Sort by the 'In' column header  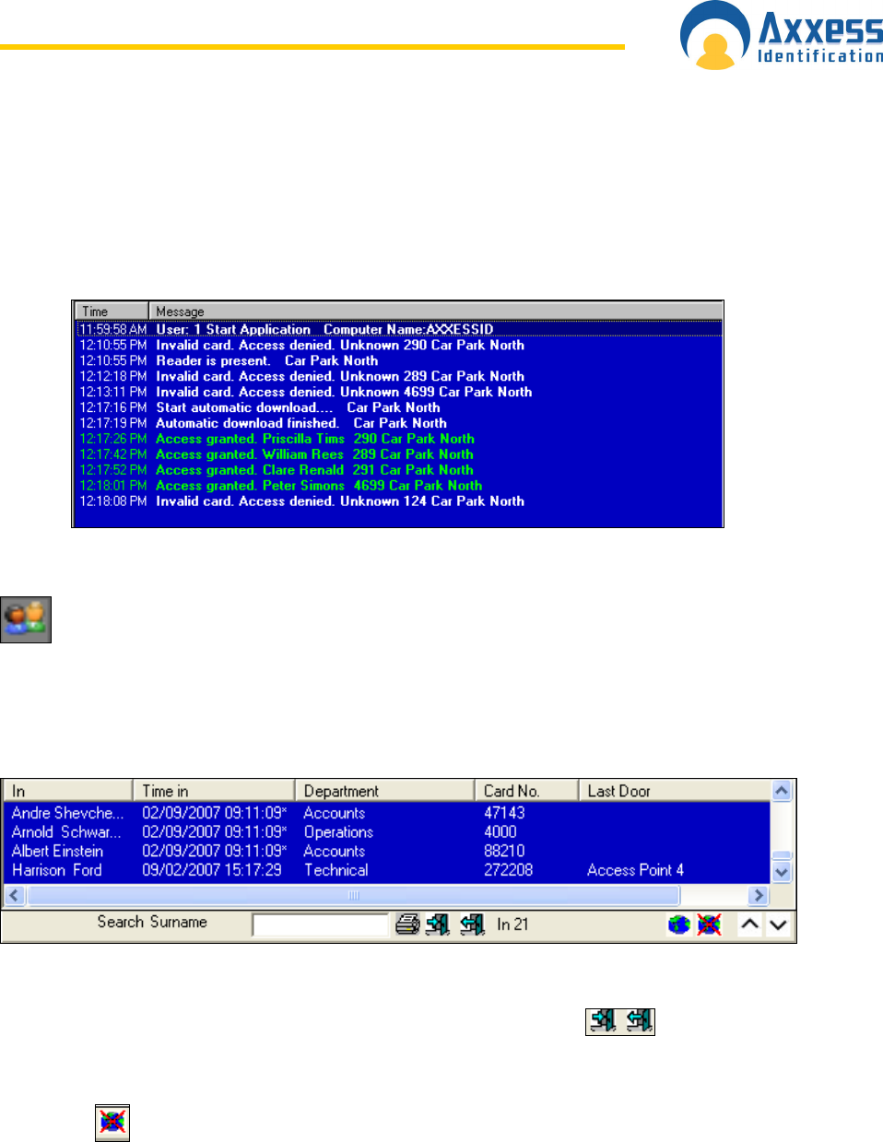point(68,791)
